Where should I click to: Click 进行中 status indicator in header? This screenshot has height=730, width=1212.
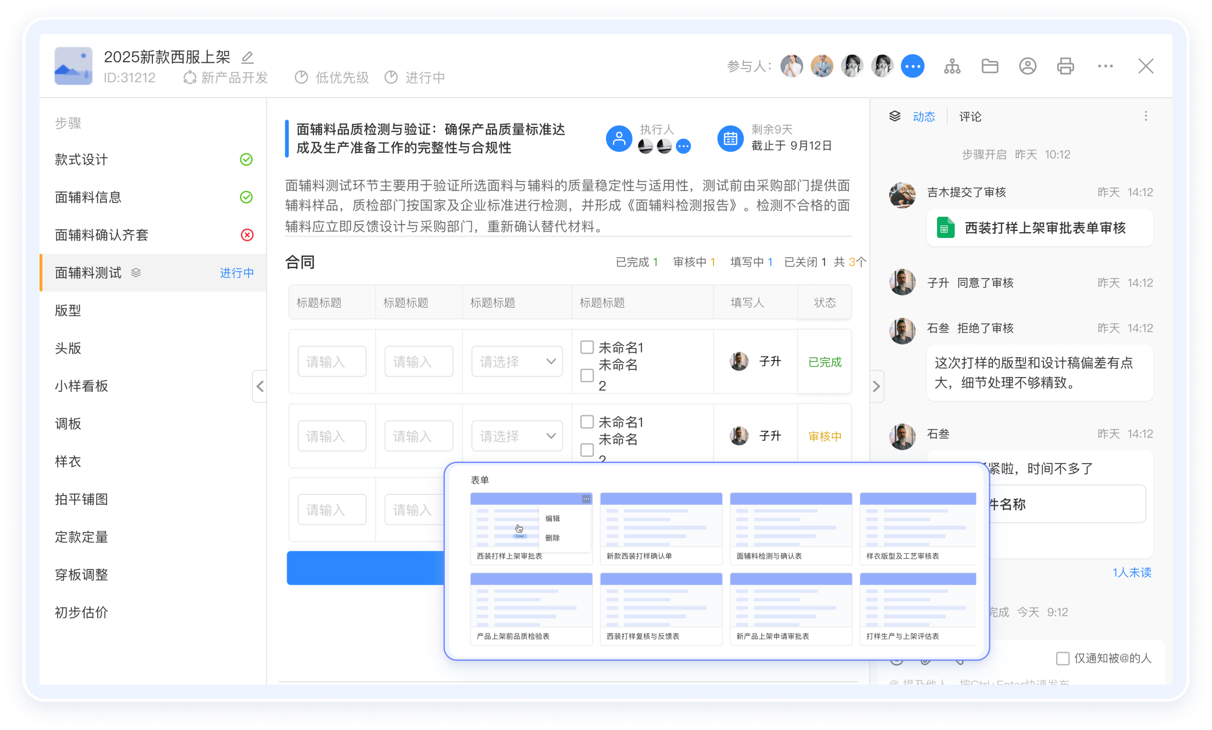point(415,78)
